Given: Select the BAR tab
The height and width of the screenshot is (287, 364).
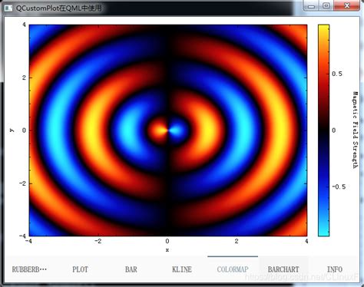Looking at the screenshot, I should [x=131, y=269].
